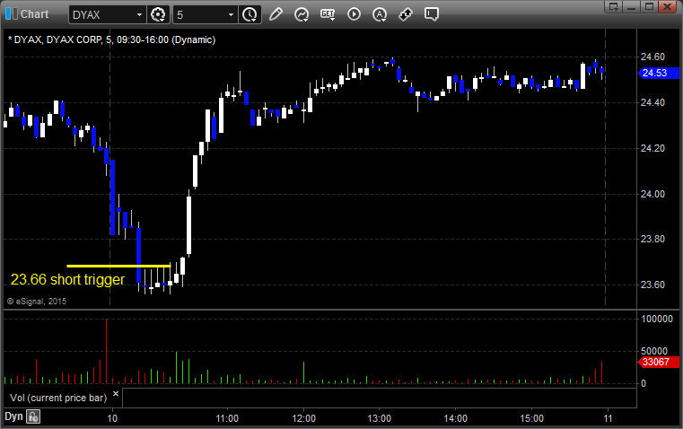Click the 100000 volume axis label
Viewport: 683px width, 429px height.
(657, 319)
